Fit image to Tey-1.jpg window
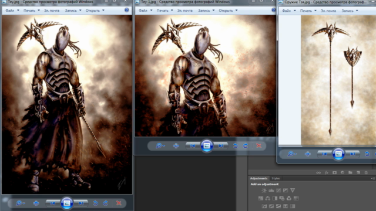Screen dimensions: 376x211 coord(176,146)
